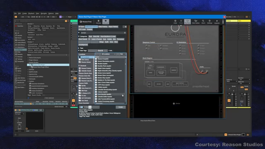Select Plug-Ins in Ableton library sidebar
Image resolution: width=265 pixels, height=149 pixels.
tap(20, 50)
